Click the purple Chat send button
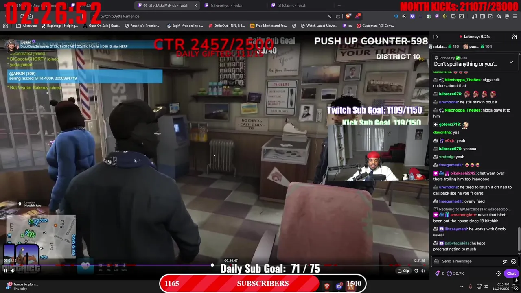The height and width of the screenshot is (293, 521). pos(511,273)
